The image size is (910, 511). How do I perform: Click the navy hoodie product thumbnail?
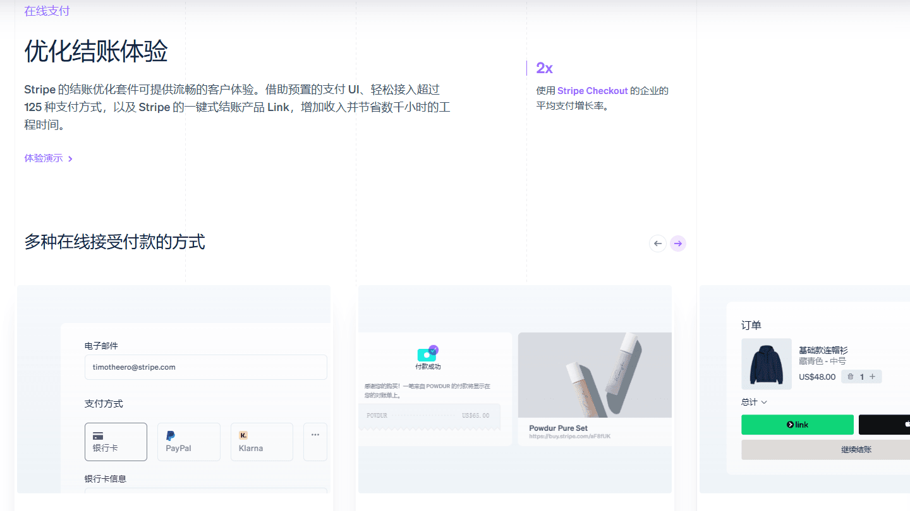767,364
